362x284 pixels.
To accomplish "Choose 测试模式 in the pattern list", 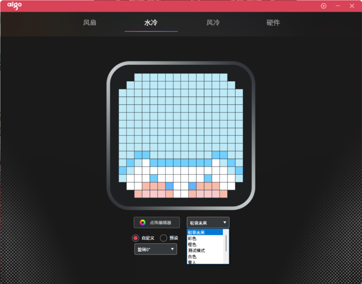I will point(205,250).
